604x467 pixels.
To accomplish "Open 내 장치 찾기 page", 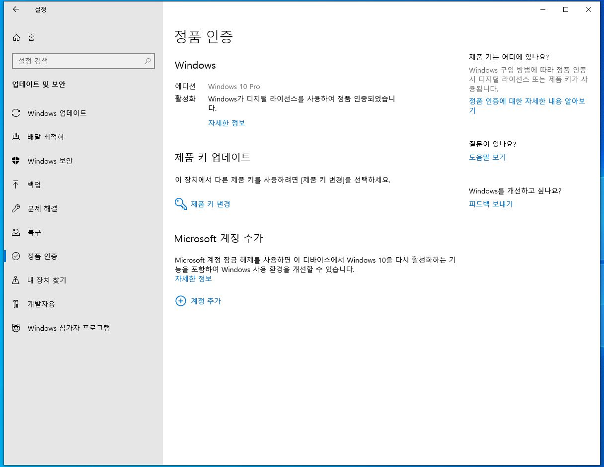I will tap(83, 280).
